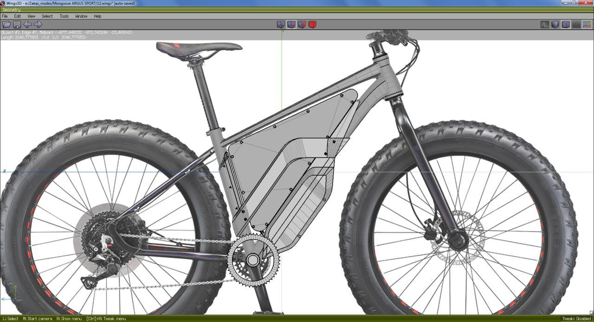This screenshot has width=594, height=322.
Task: Click the 'Length 2048.771653' info text
Action: pyautogui.click(x=43, y=37)
